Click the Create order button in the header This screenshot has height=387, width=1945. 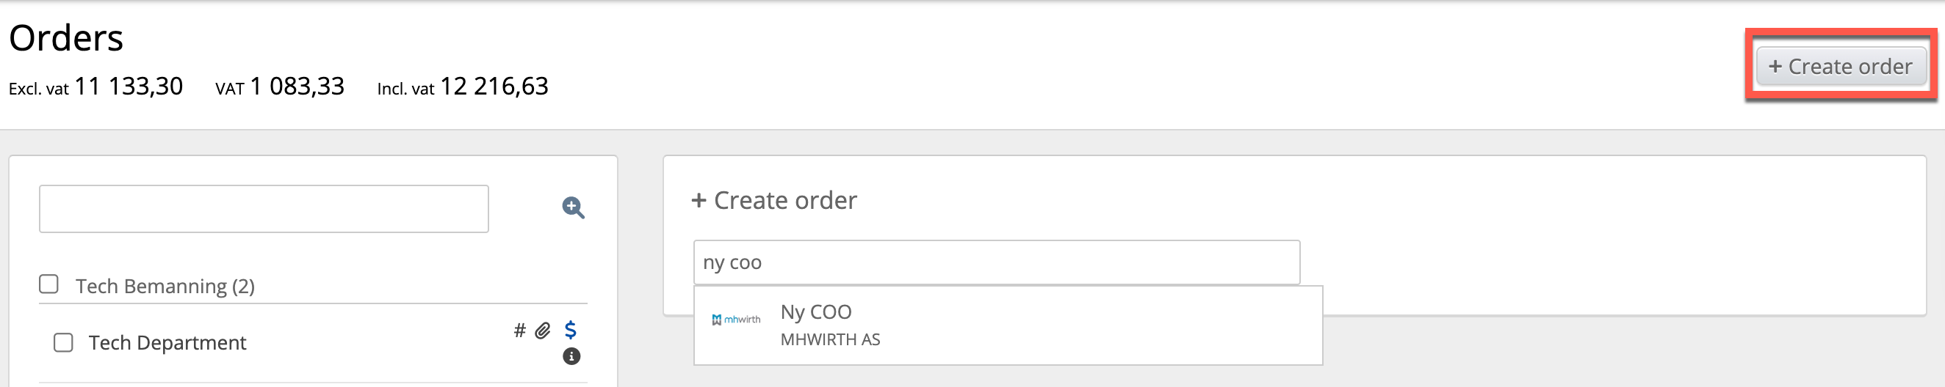click(1840, 66)
